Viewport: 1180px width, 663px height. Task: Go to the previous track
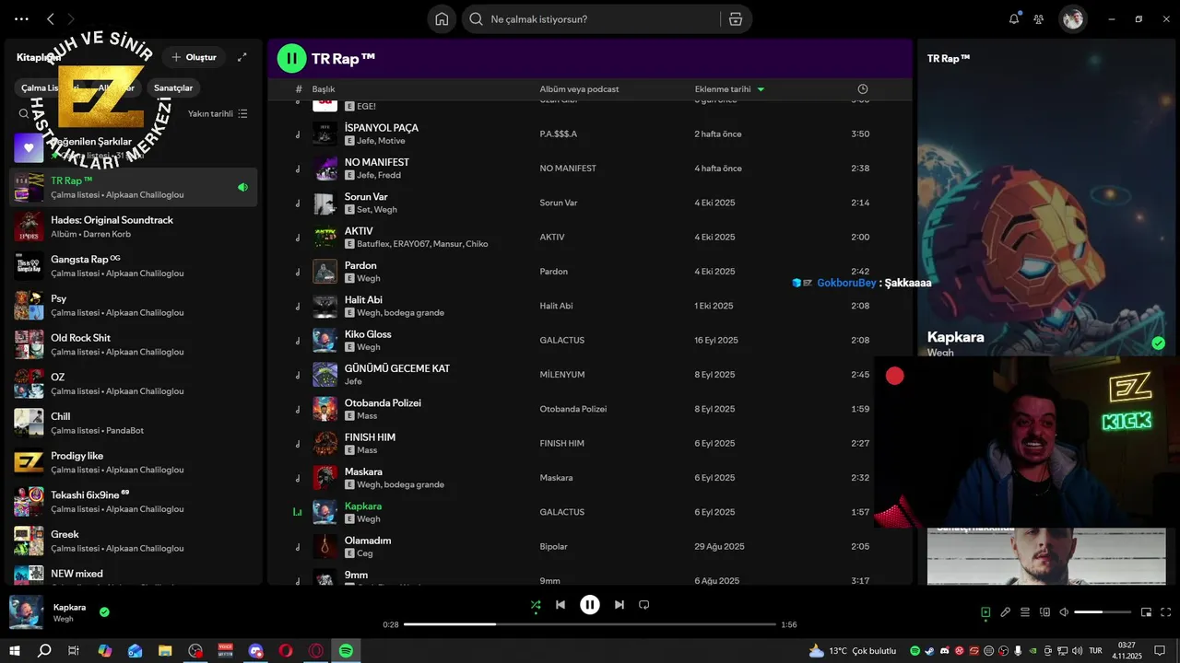[560, 605]
